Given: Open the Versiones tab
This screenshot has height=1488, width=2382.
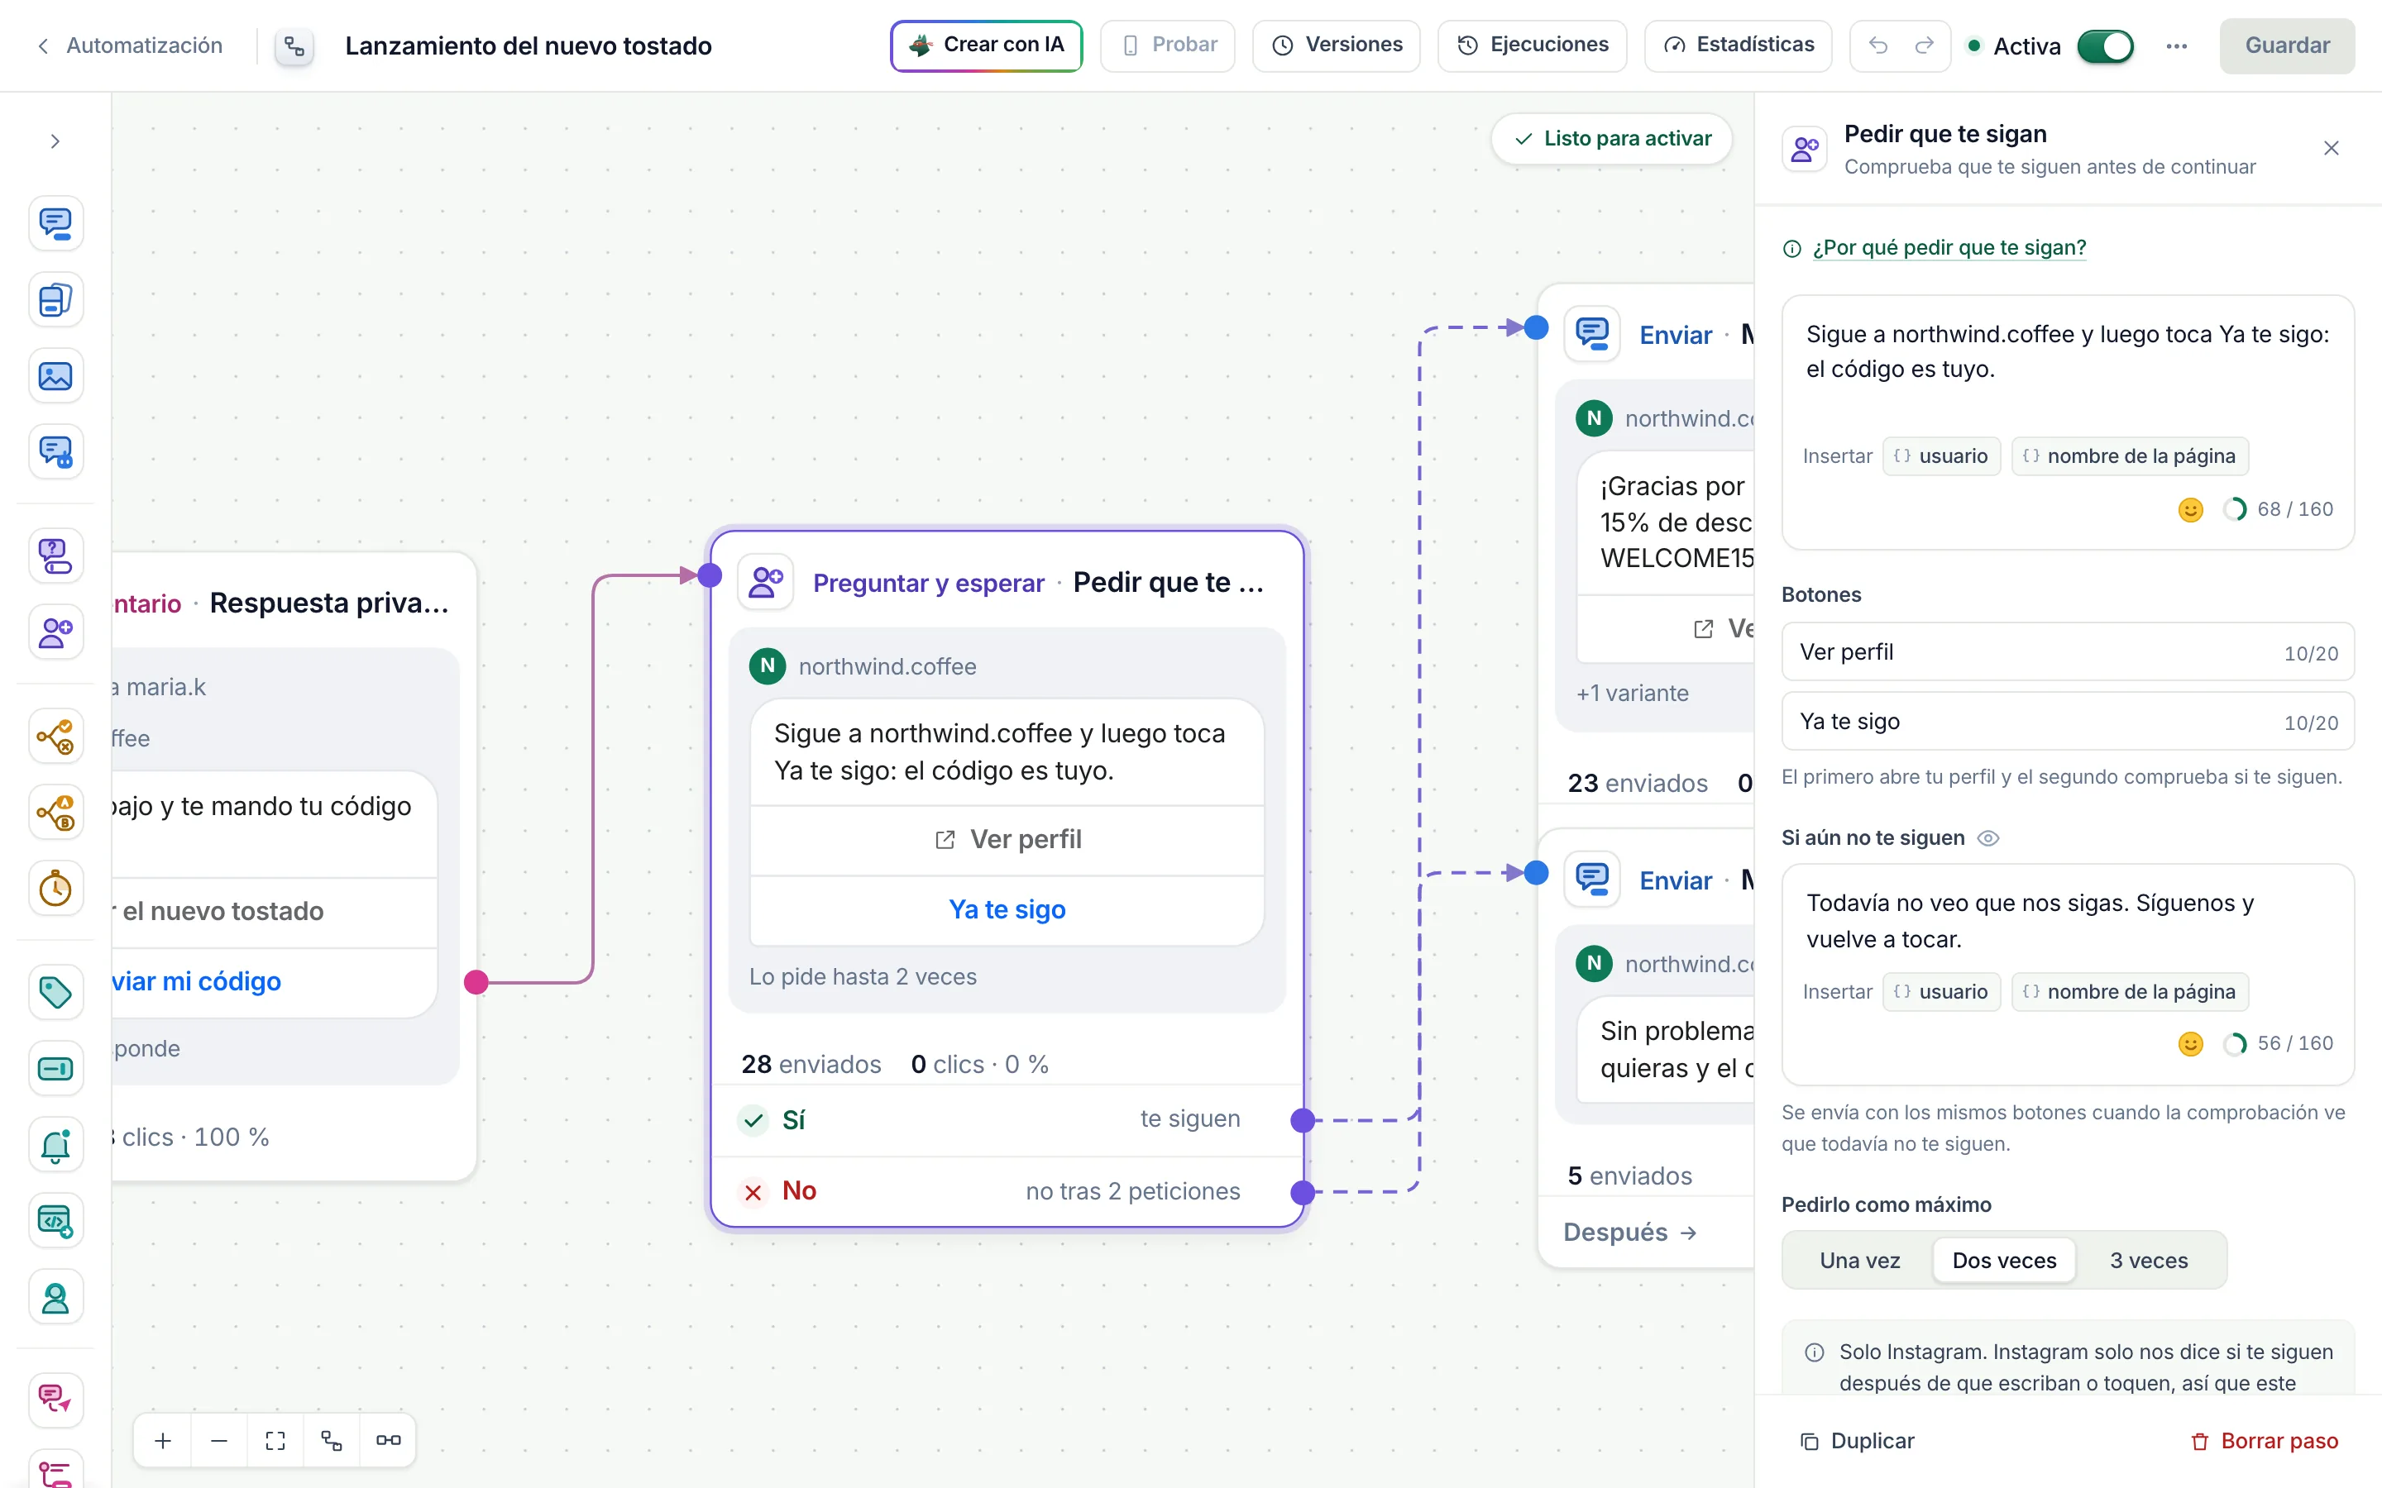Looking at the screenshot, I should pyautogui.click(x=1336, y=45).
